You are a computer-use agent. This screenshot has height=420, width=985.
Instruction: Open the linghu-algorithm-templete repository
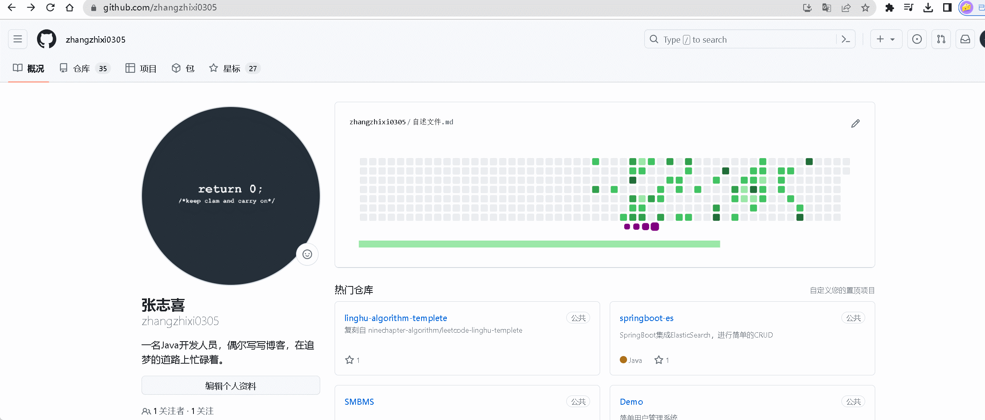coord(396,318)
